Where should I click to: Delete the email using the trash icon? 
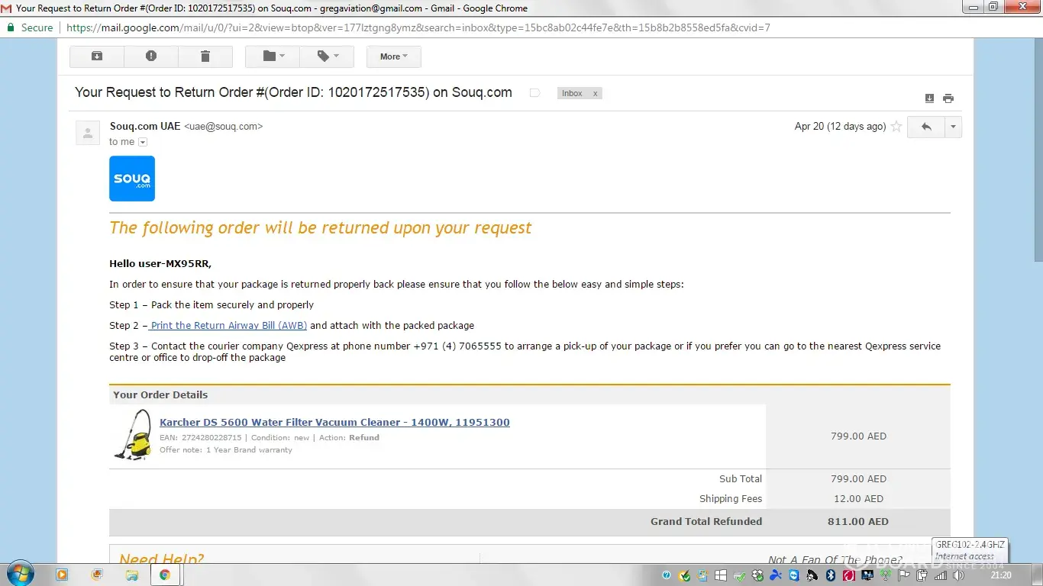[x=205, y=56]
